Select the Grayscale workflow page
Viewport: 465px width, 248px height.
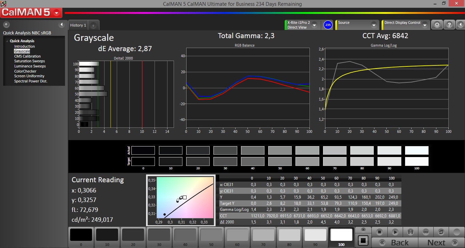pos(22,51)
